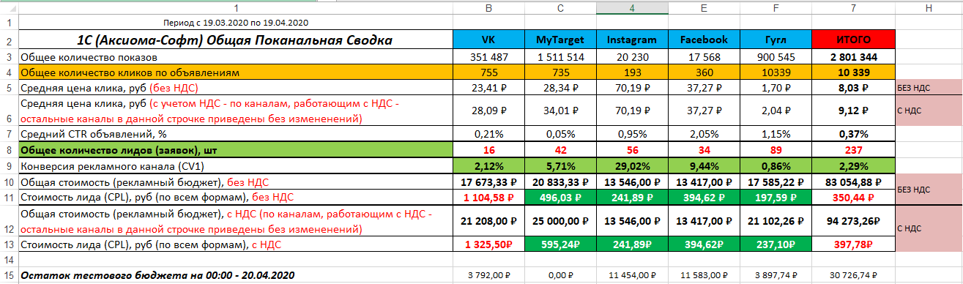Select the Гугл clicks cell 10339
963x284 pixels.
point(776,73)
